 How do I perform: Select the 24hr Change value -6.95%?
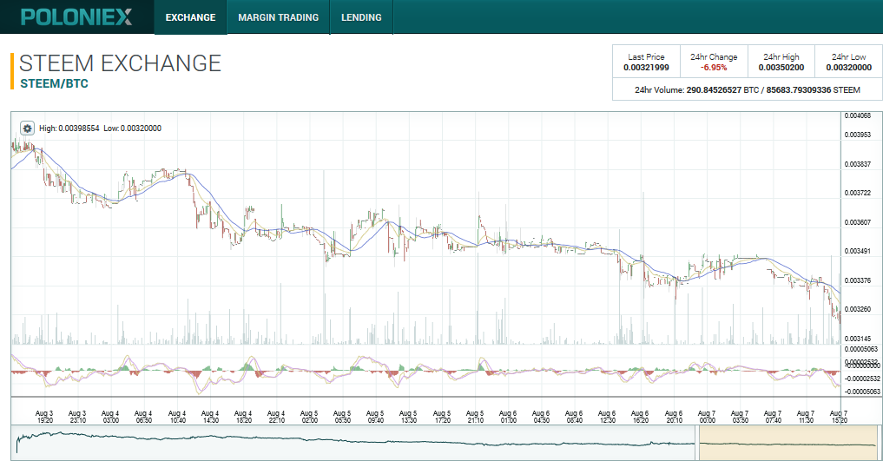click(x=714, y=68)
